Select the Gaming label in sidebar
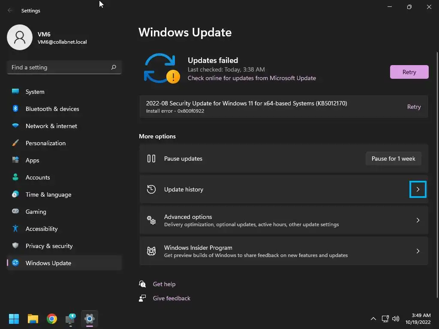Image resolution: width=439 pixels, height=329 pixels. [x=36, y=212]
